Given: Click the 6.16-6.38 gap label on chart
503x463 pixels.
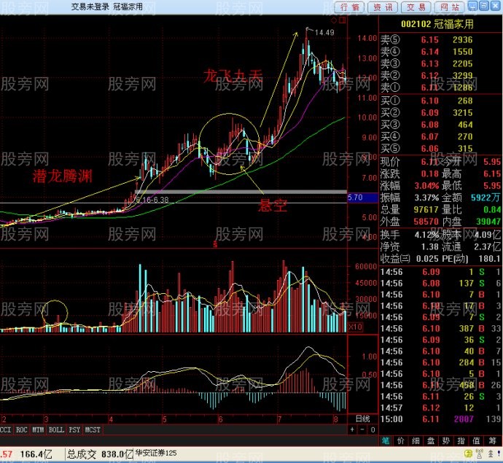Looking at the screenshot, I should [152, 200].
